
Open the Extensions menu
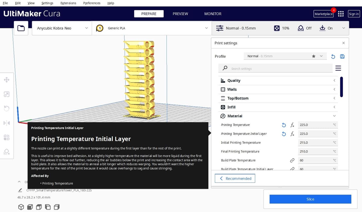68,3
